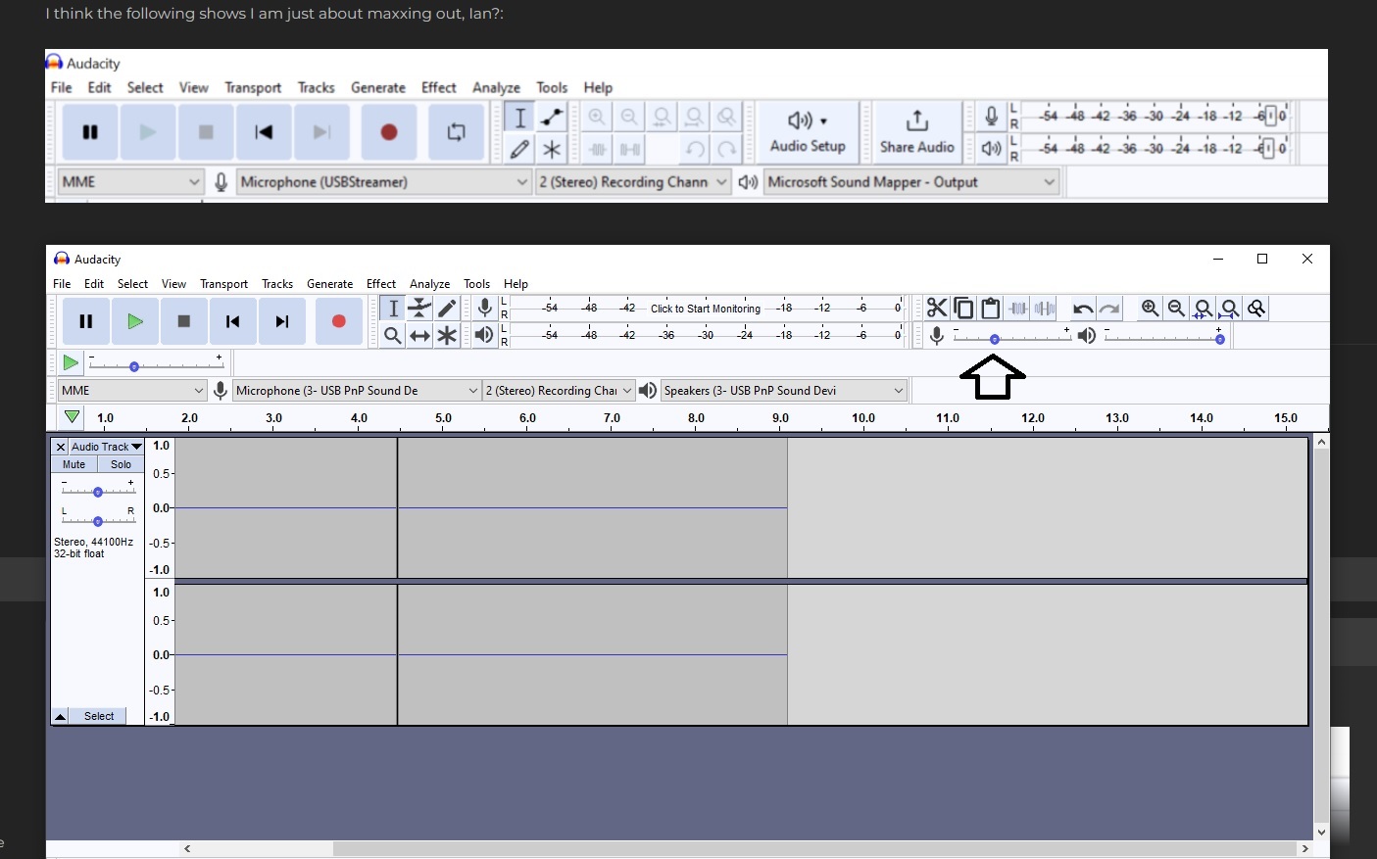Select the Draw tool in upper Audacity toolbar
This screenshot has width=1377, height=859.
coord(519,149)
